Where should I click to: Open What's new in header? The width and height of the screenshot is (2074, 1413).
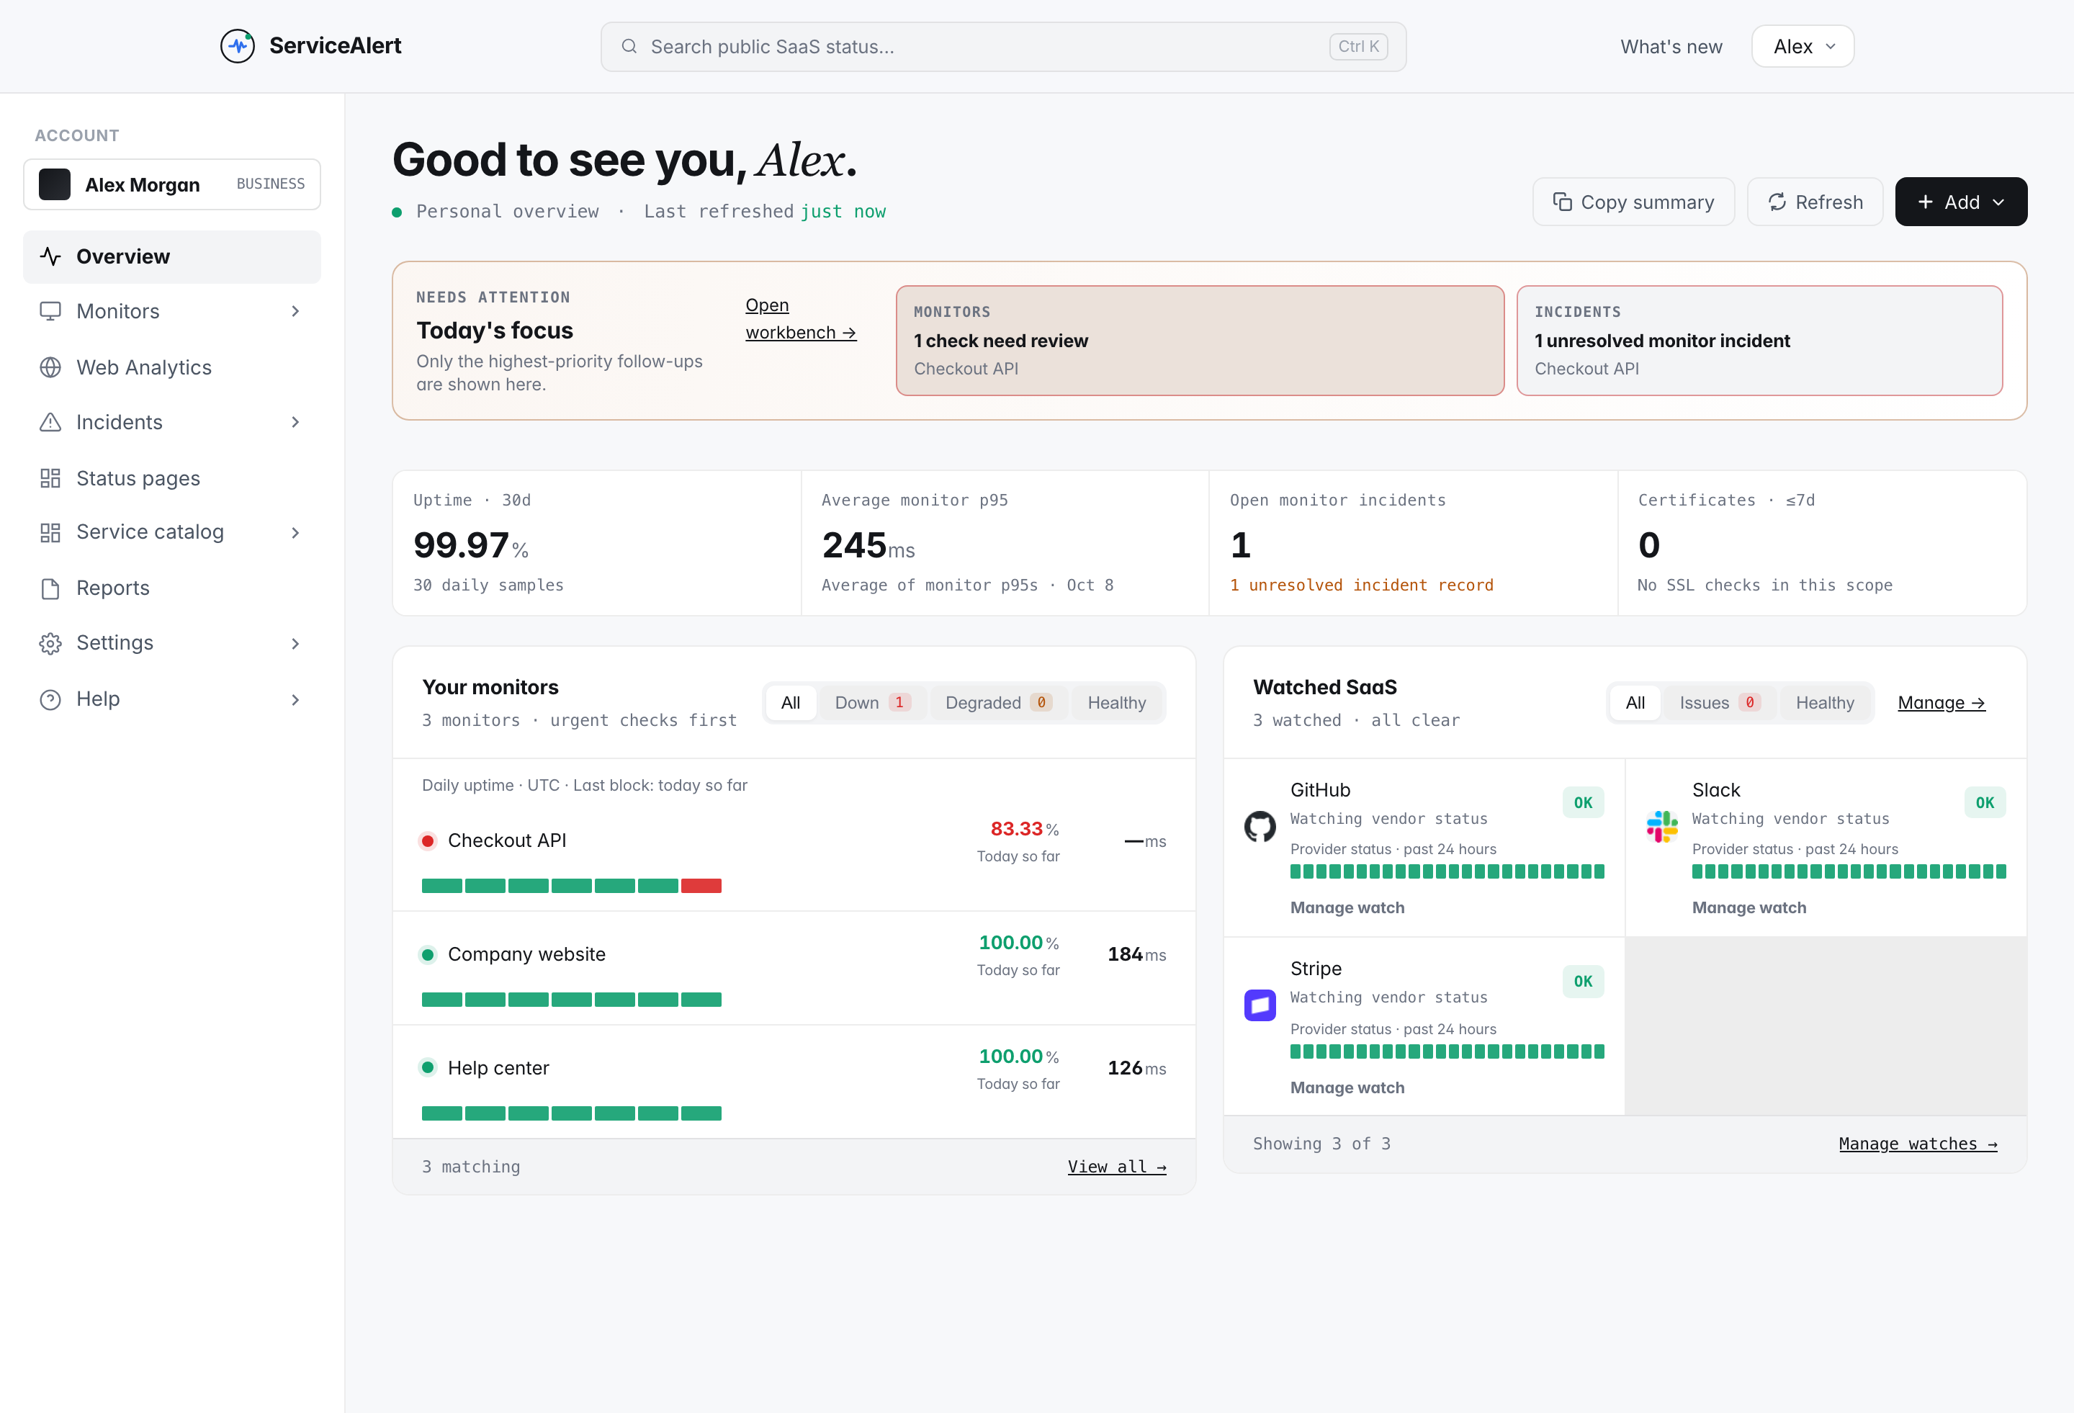(x=1671, y=46)
